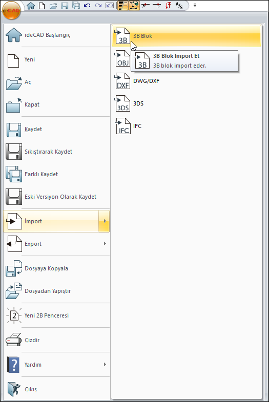Click the save-all icon in quick access toolbar
The image size is (269, 402).
pyautogui.click(x=76, y=6)
